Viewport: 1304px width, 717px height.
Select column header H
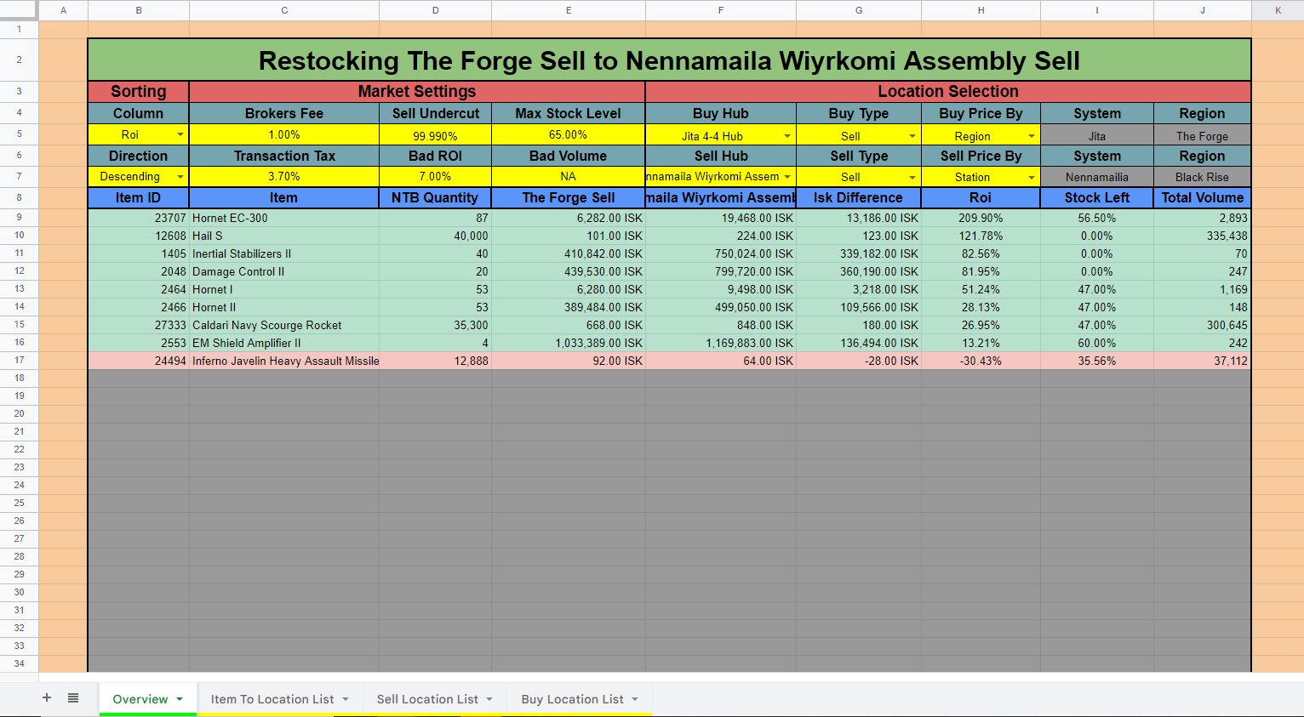click(981, 10)
